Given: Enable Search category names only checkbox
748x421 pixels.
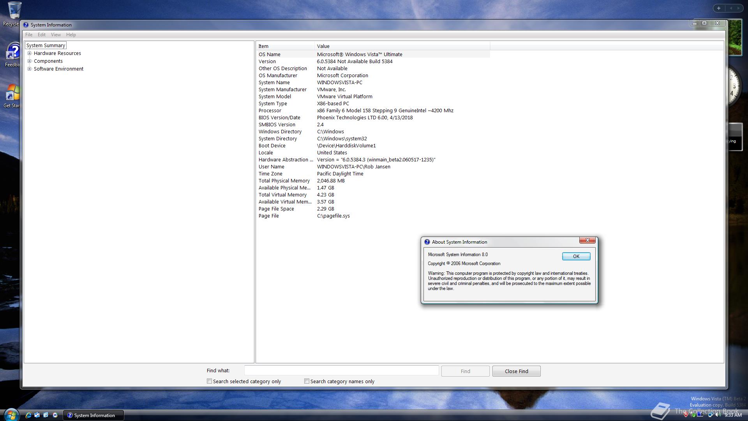Looking at the screenshot, I should 307,381.
